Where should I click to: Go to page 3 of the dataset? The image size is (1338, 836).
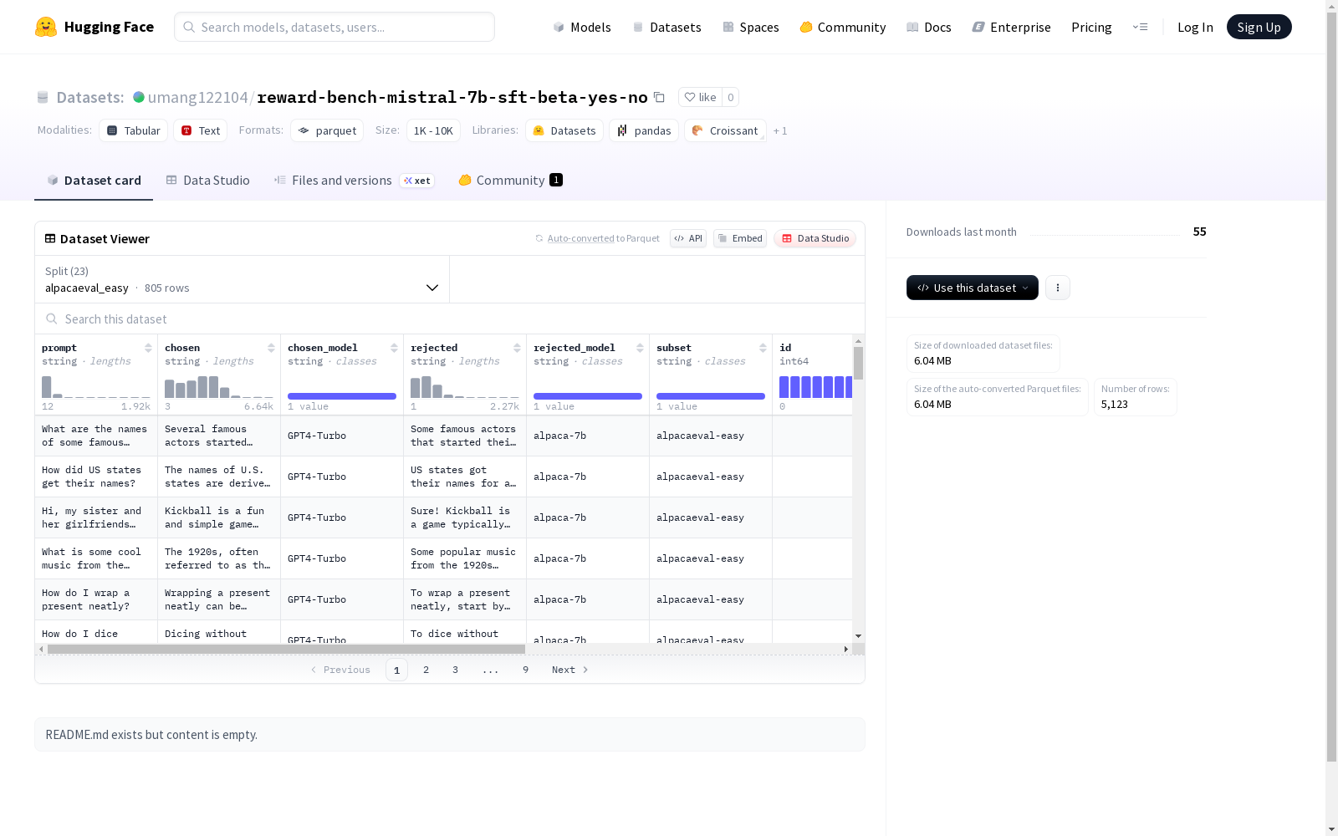pos(455,670)
